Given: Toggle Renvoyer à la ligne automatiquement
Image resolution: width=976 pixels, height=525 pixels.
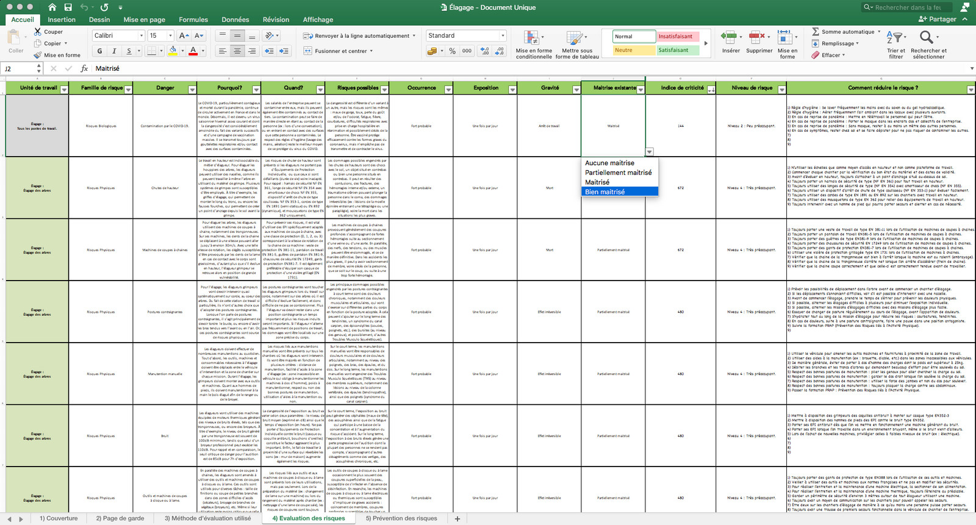Looking at the screenshot, I should 359,36.
